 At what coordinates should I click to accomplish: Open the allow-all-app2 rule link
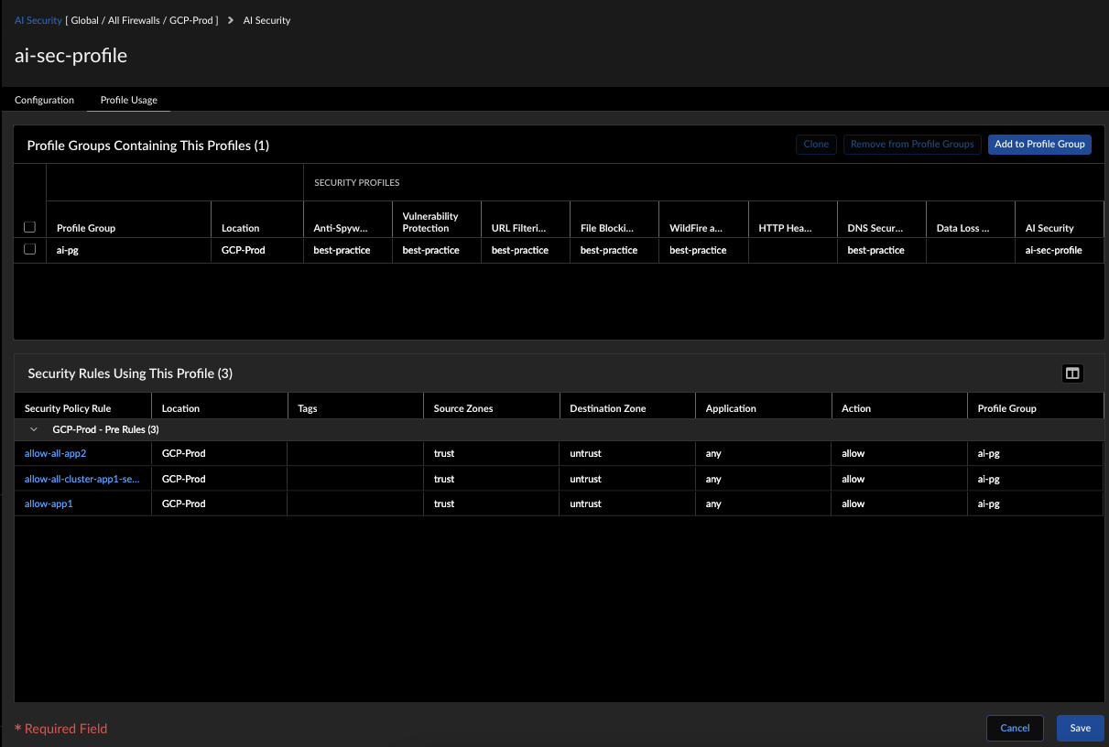point(55,453)
